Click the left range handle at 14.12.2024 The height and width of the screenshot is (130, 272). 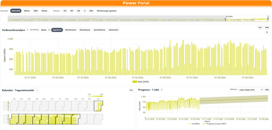click(x=226, y=18)
